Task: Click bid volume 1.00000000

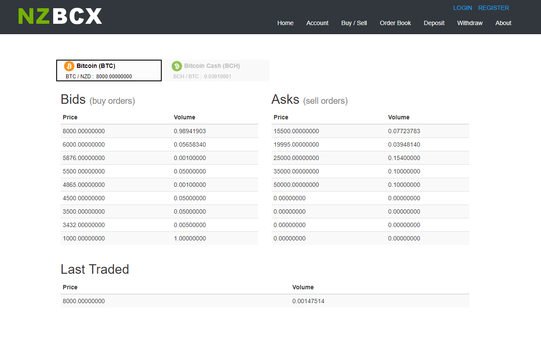Action: pyautogui.click(x=190, y=238)
